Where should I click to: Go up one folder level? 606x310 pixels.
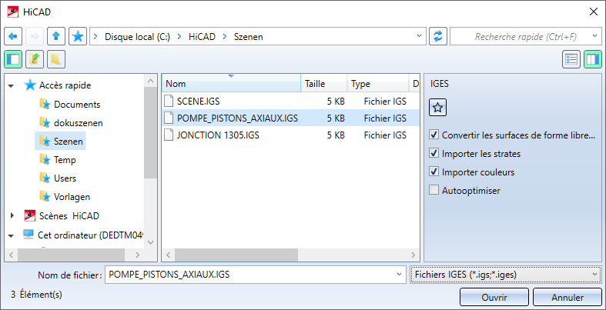55,36
